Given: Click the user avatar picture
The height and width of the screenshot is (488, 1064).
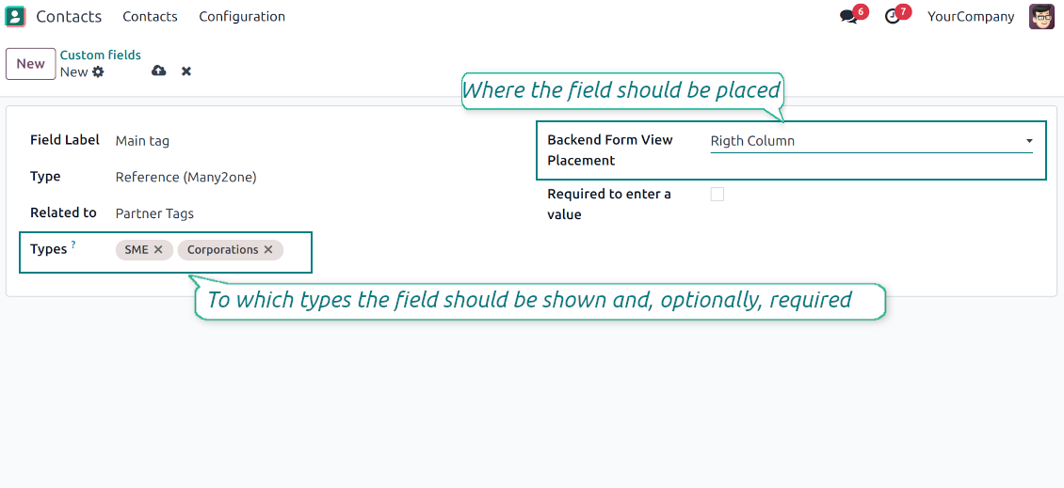Looking at the screenshot, I should [x=1041, y=17].
